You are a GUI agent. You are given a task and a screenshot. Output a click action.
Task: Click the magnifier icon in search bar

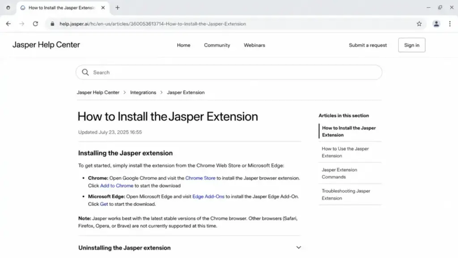[85, 72]
